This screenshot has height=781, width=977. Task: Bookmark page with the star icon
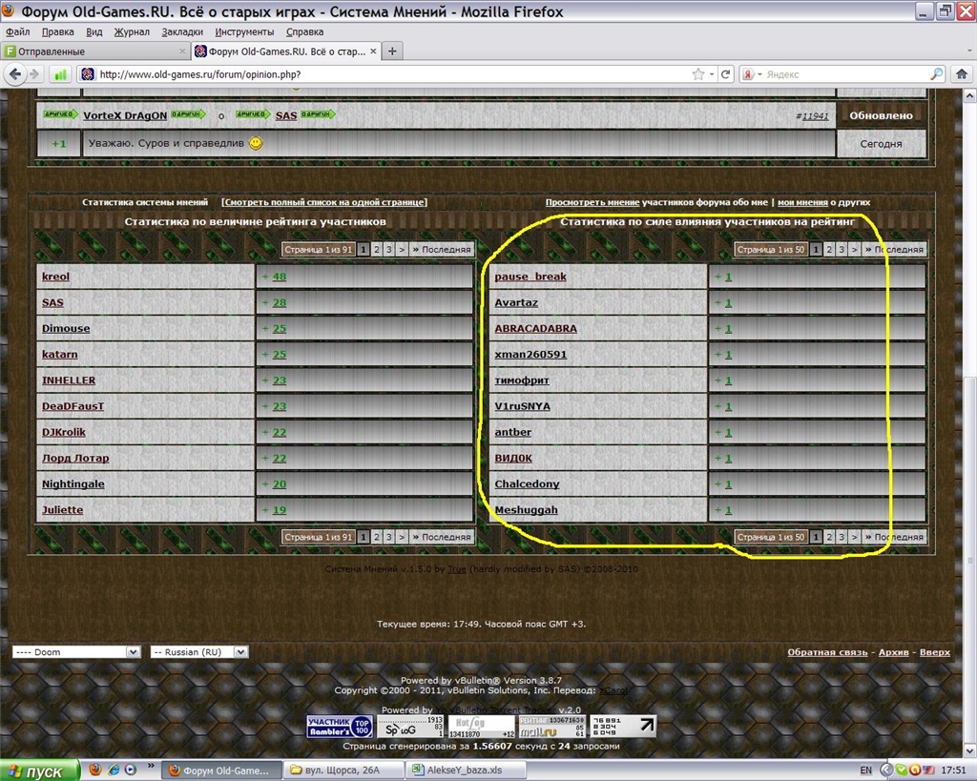pyautogui.click(x=698, y=74)
